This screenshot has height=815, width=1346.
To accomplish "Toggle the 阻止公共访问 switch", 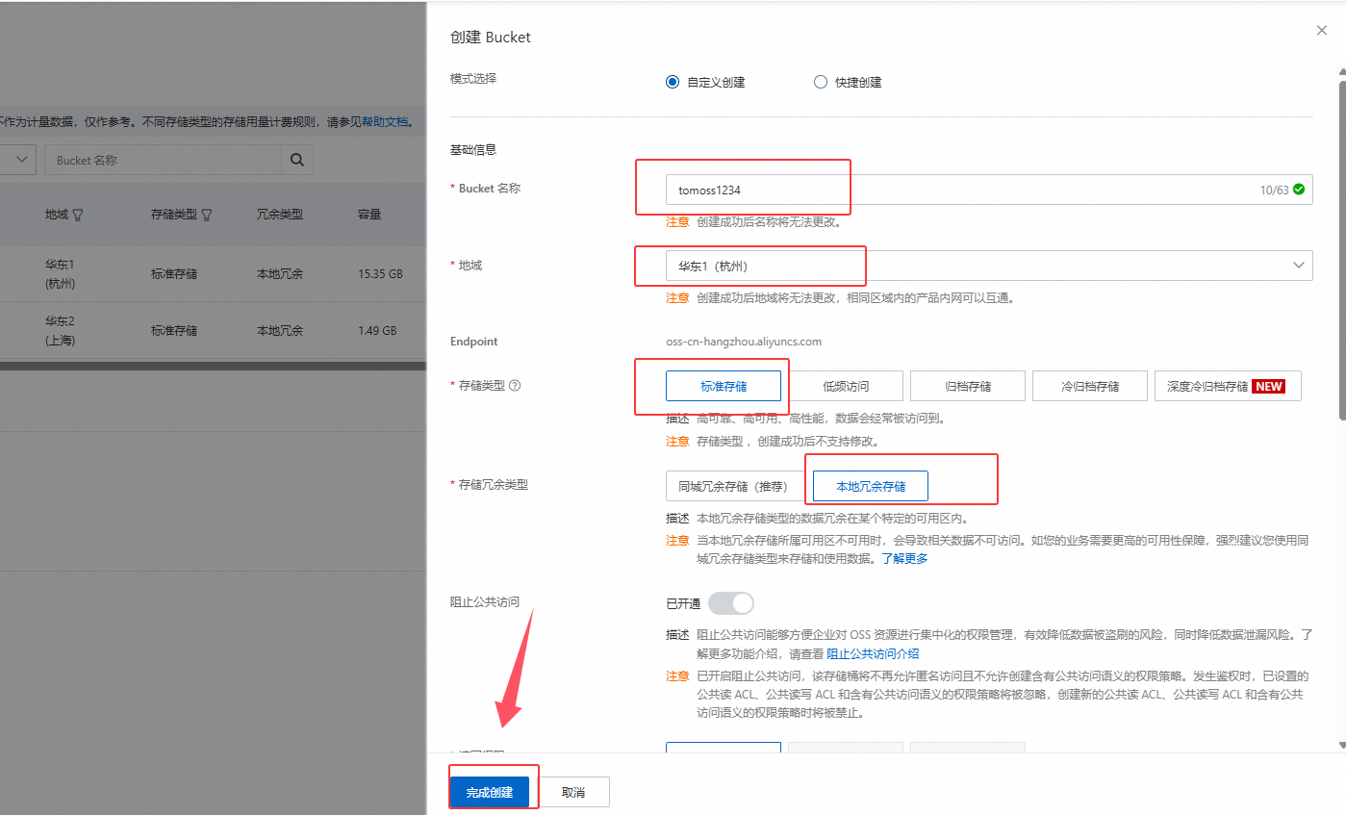I will point(731,603).
